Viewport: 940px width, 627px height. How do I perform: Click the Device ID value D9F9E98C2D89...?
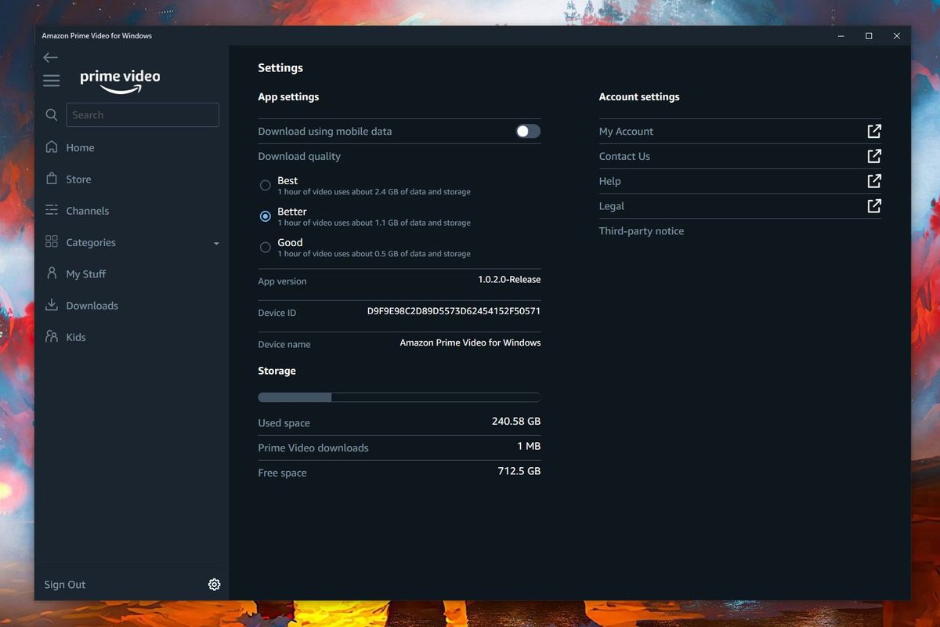click(x=454, y=311)
